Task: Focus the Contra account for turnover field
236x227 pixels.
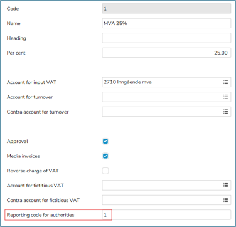Action: pos(166,112)
